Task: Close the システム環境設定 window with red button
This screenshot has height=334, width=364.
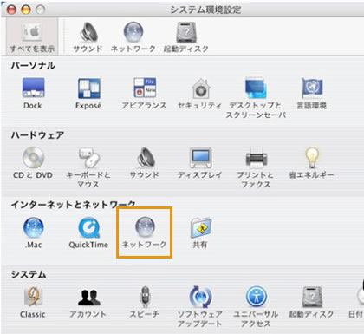Action: coord(11,10)
